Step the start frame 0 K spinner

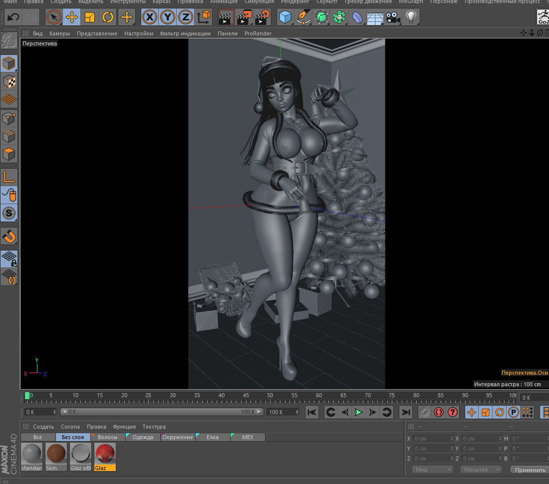[54, 412]
